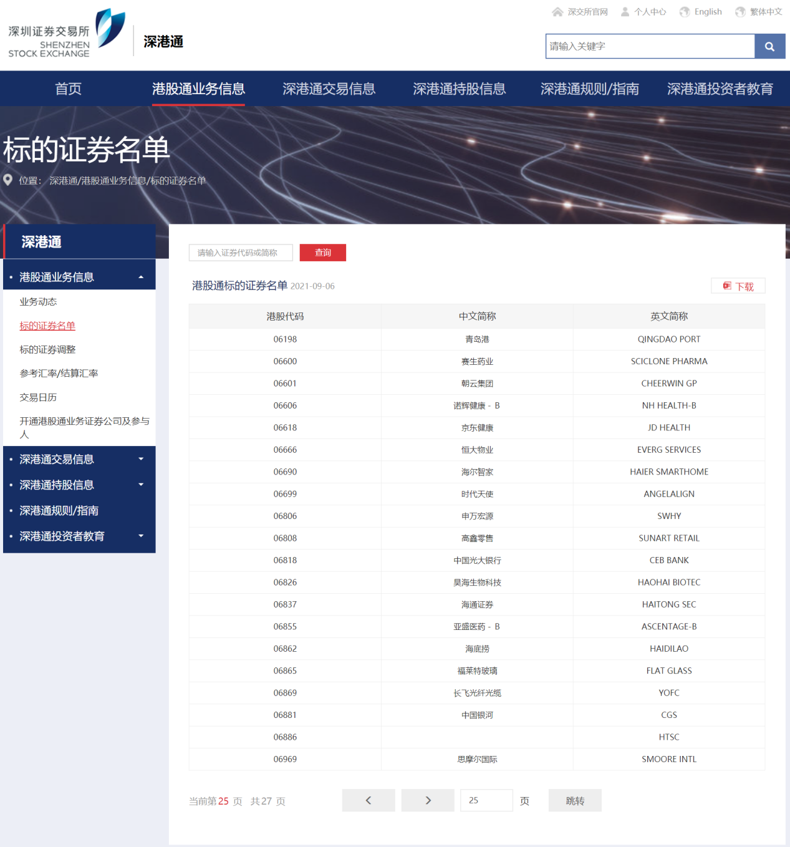Select the cell NH HEALTH-B
Viewport: 790px width, 847px height.
pyautogui.click(x=669, y=405)
